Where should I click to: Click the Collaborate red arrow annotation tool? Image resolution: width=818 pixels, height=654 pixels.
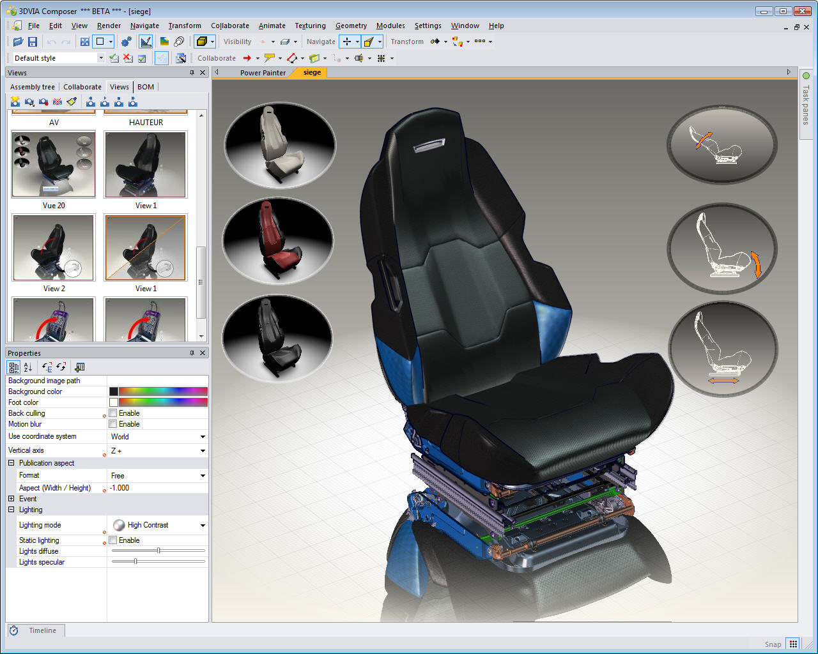pyautogui.click(x=249, y=57)
